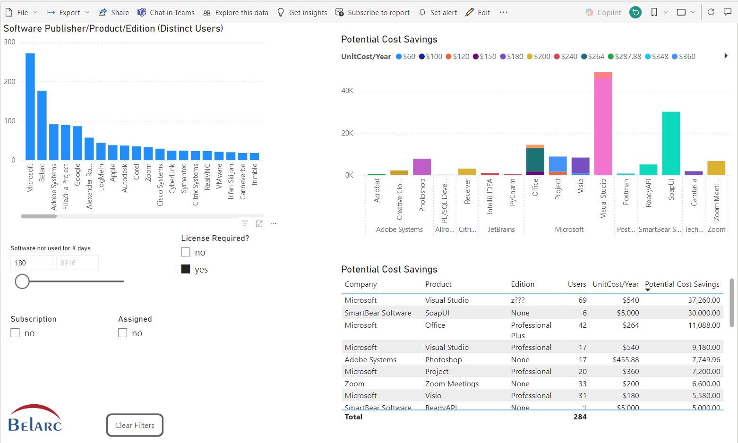Open the Bookmark icon in toolbar

654,13
